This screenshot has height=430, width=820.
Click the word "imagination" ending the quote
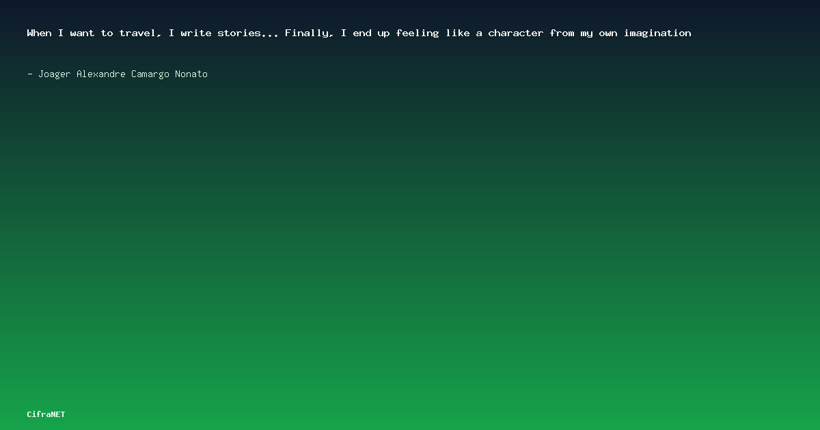tap(657, 33)
